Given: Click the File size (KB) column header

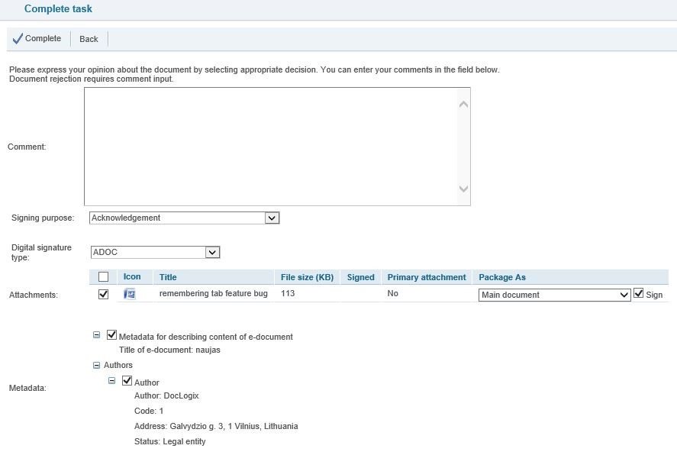Looking at the screenshot, I should [307, 277].
